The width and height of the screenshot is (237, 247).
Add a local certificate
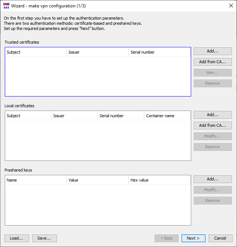213,115
